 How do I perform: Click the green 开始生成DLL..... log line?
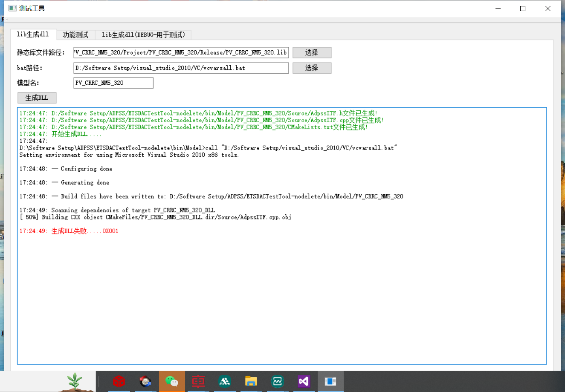point(61,134)
